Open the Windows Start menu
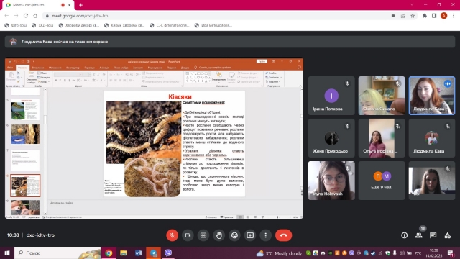 7,253
